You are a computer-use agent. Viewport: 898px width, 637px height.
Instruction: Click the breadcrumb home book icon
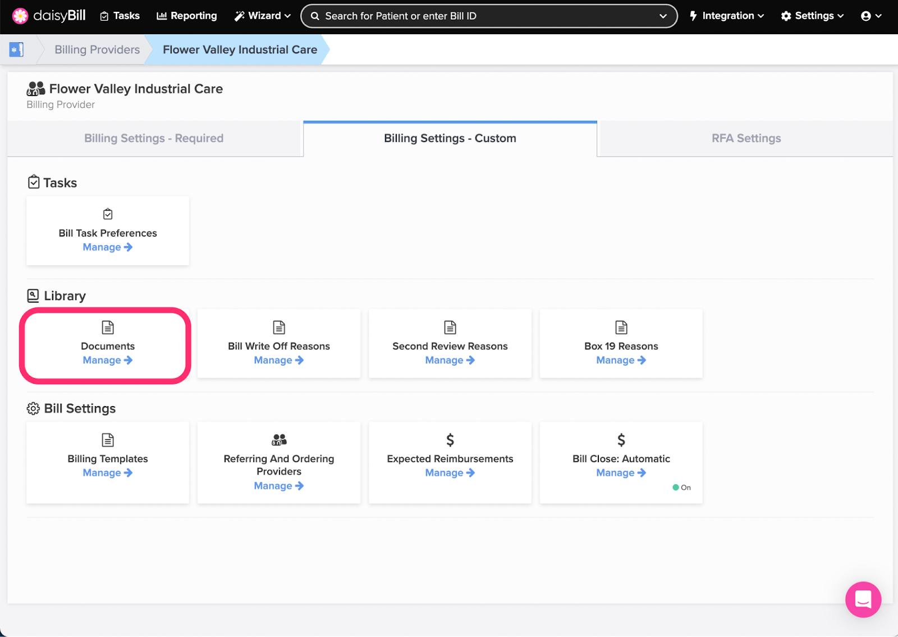[x=16, y=49]
